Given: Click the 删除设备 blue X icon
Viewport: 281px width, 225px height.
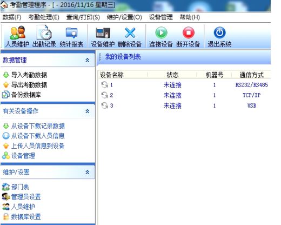Looking at the screenshot, I should click(130, 33).
